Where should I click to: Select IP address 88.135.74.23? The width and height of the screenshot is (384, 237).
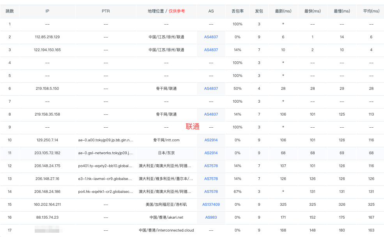pos(47,217)
